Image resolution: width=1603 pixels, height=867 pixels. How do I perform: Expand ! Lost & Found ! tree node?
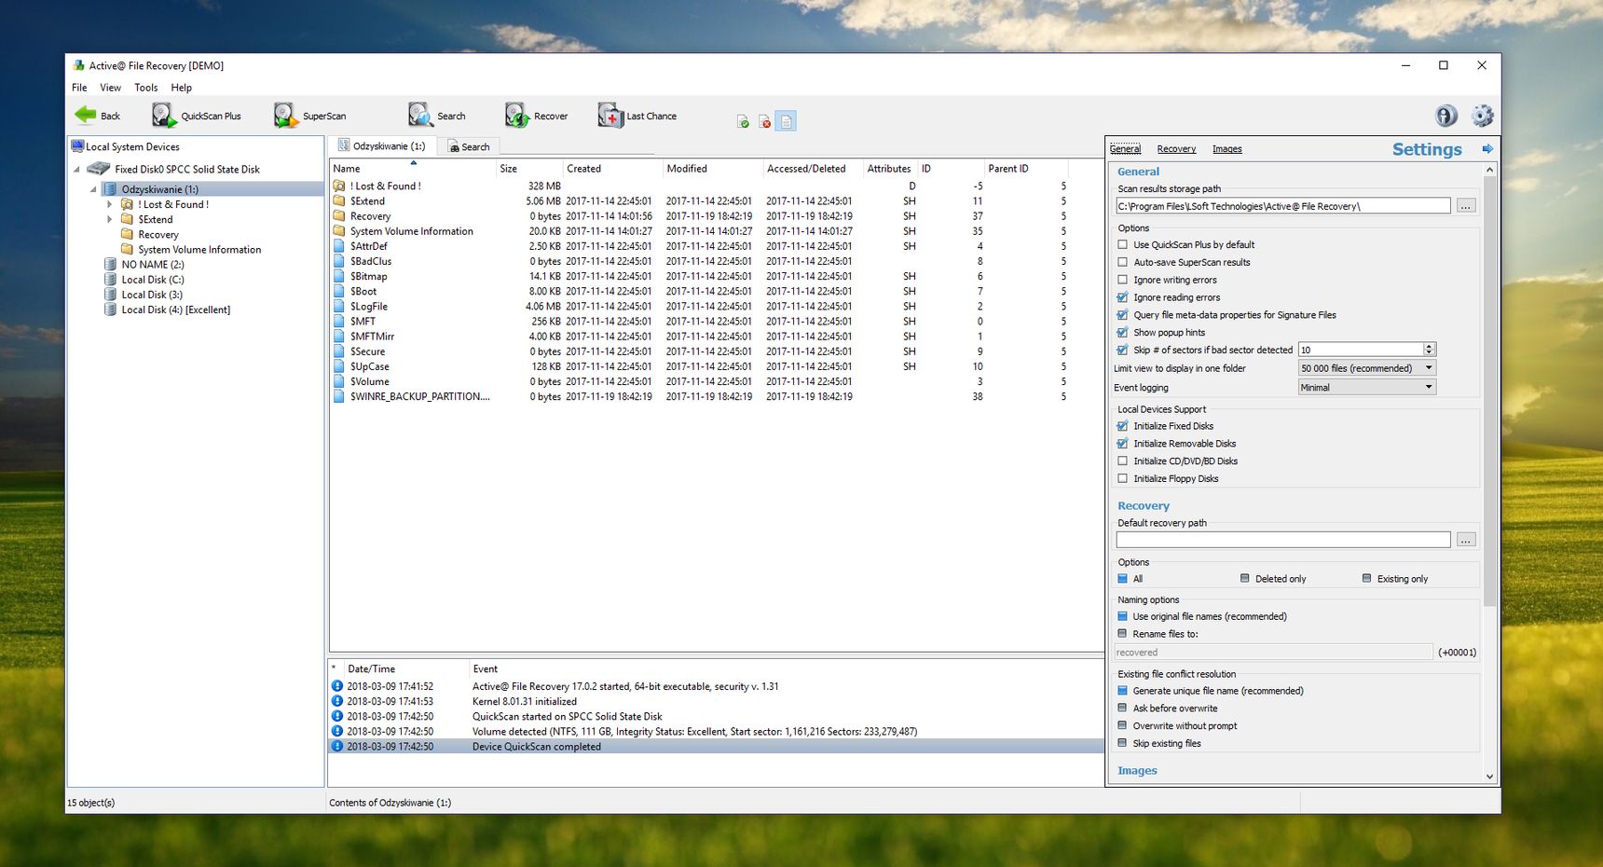[x=110, y=204]
